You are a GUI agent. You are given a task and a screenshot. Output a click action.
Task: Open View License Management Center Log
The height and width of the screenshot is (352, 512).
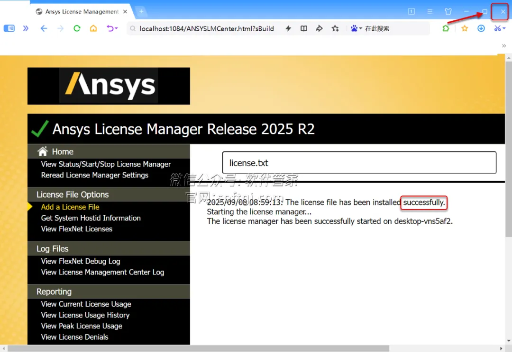pyautogui.click(x=102, y=272)
